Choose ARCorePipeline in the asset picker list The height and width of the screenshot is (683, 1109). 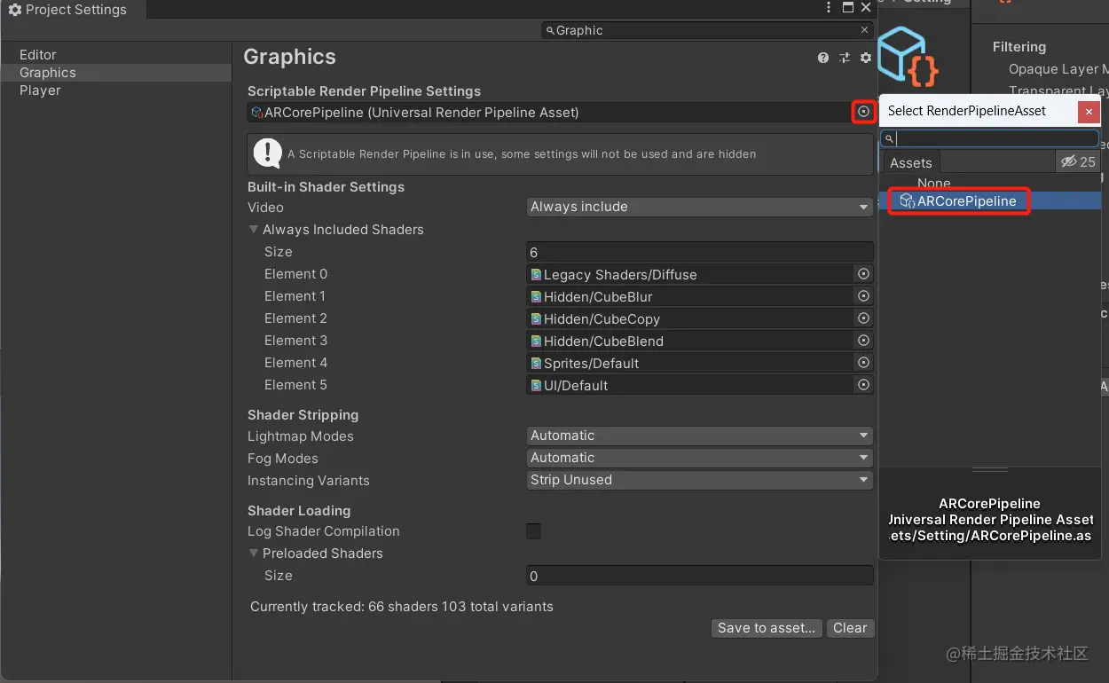[x=990, y=201]
